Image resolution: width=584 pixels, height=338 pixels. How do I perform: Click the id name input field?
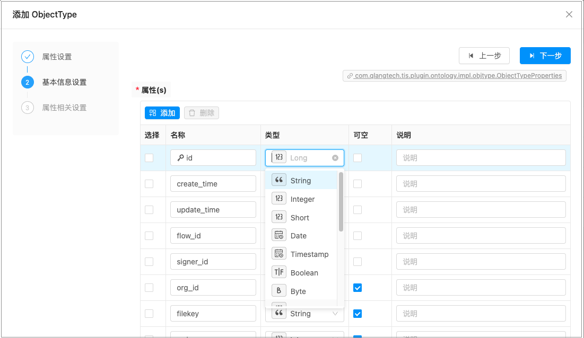[x=213, y=158]
